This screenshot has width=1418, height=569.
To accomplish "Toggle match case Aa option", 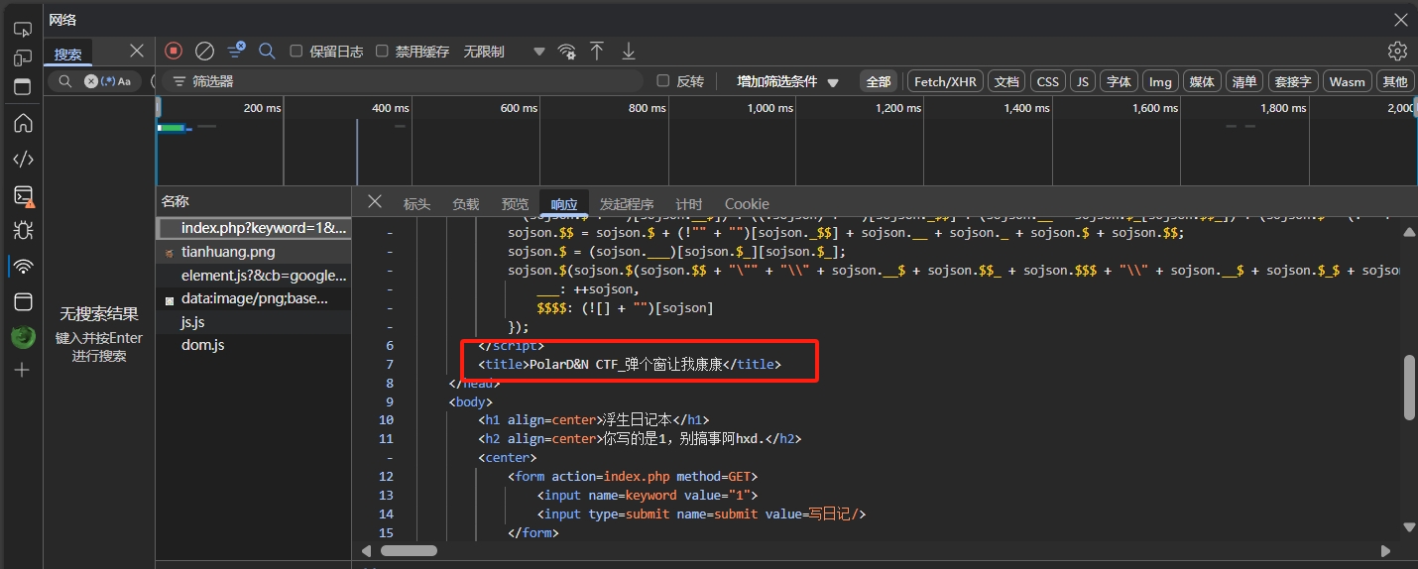I will pos(124,81).
